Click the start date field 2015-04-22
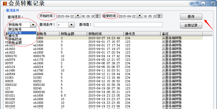 pos(66,16)
